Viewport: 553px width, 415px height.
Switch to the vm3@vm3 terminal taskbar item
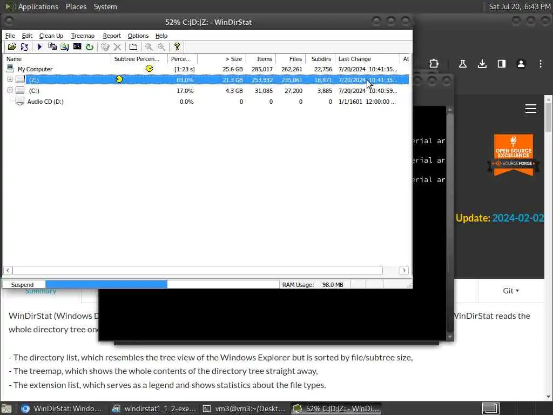click(244, 409)
